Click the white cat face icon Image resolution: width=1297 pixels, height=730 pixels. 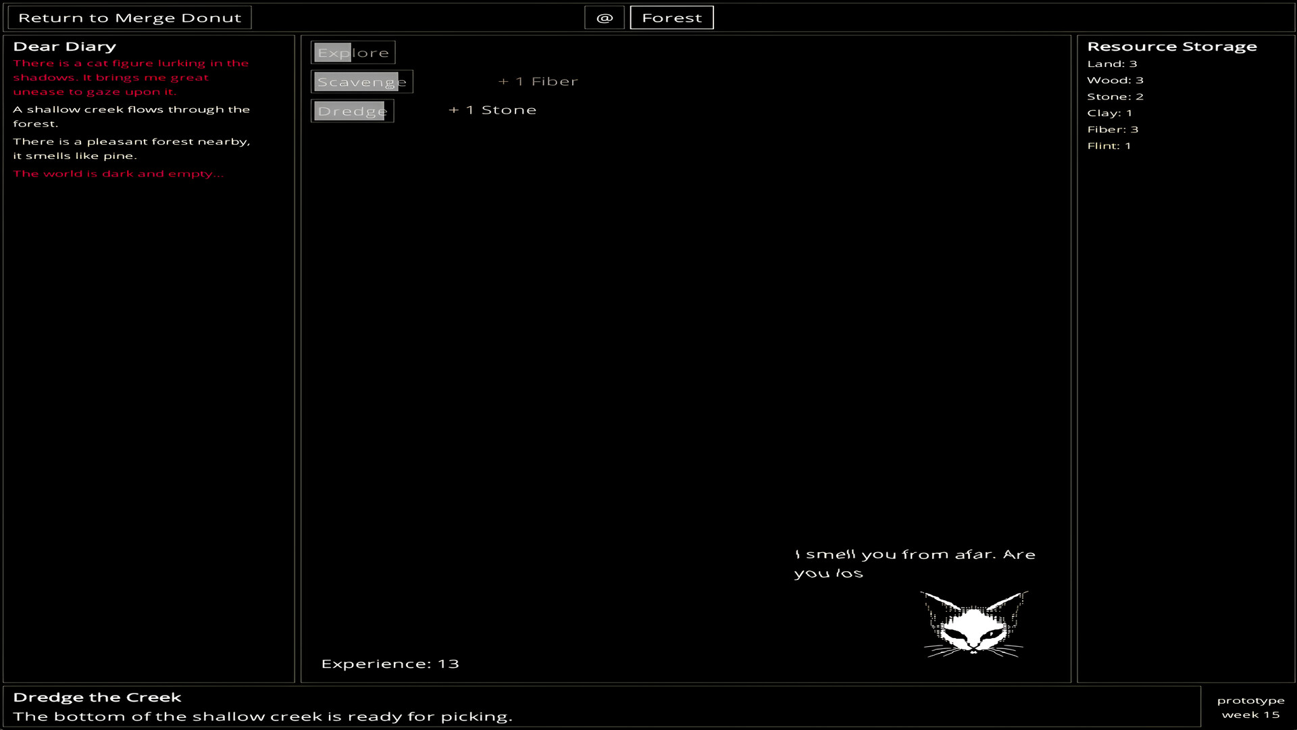click(x=974, y=625)
